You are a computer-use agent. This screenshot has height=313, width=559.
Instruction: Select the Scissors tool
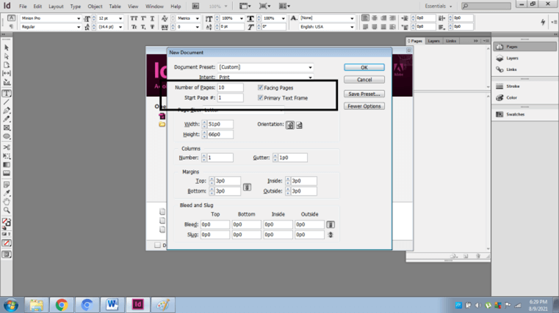(7, 147)
